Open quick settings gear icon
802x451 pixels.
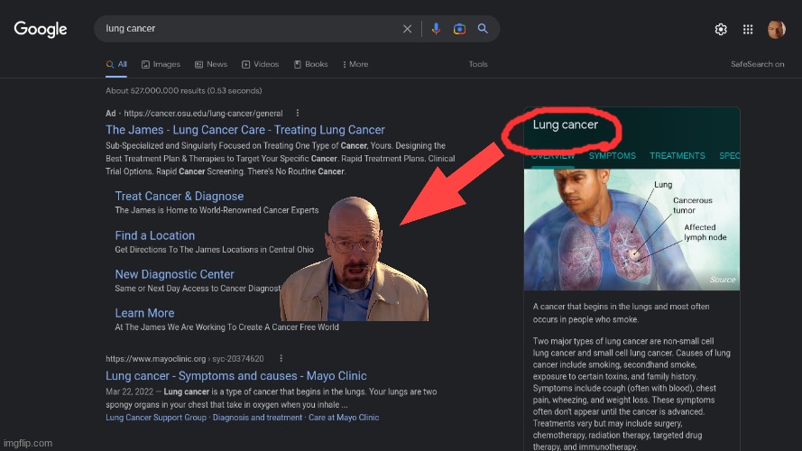point(721,30)
